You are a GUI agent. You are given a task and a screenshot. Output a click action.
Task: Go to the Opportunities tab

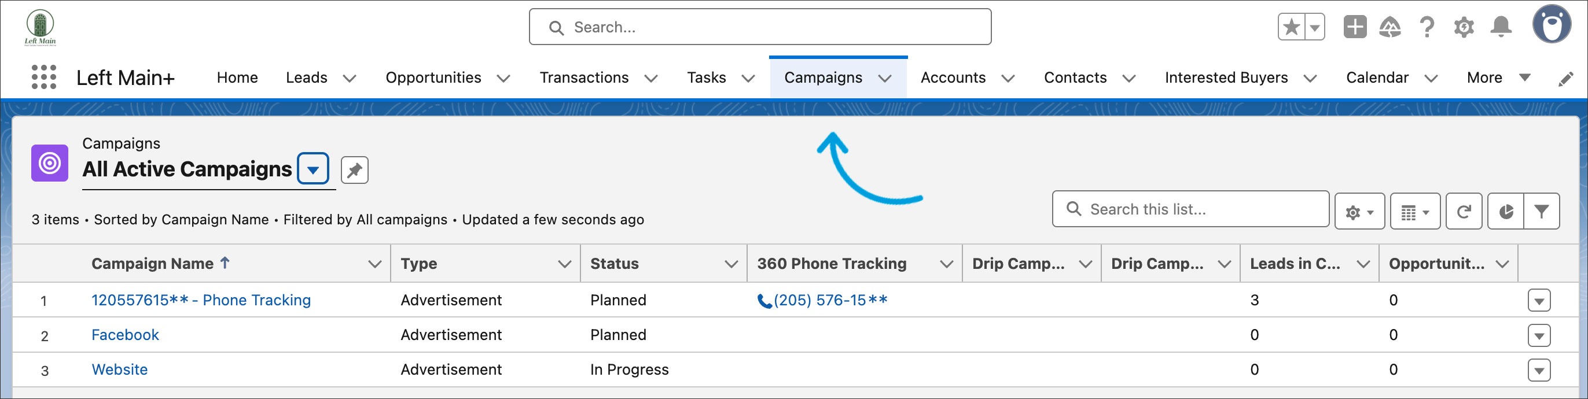(433, 77)
